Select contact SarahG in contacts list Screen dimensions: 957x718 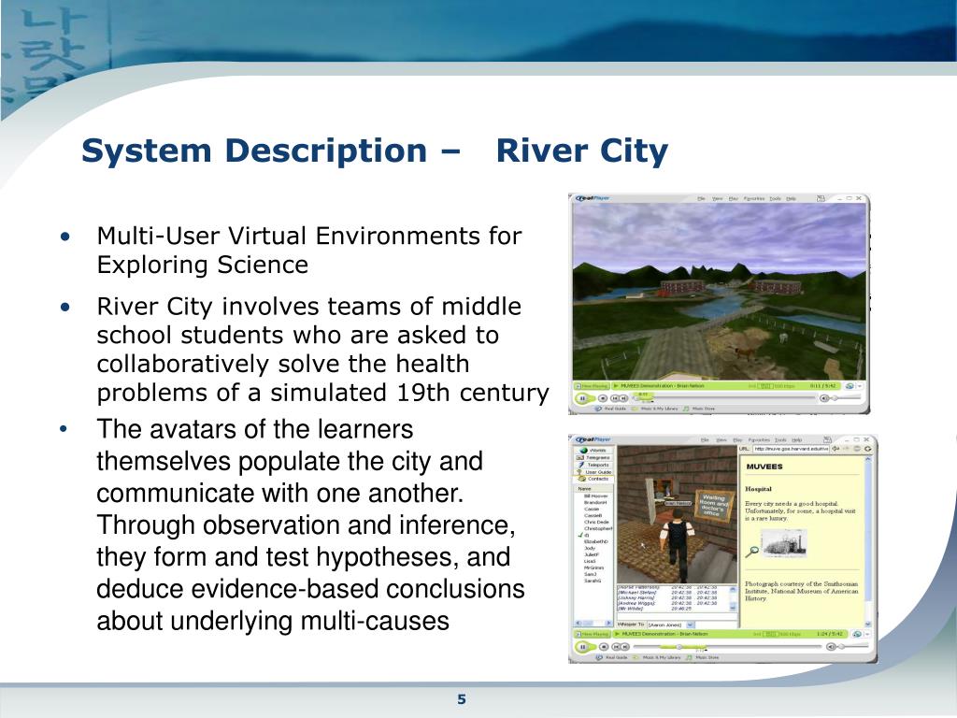coord(592,581)
